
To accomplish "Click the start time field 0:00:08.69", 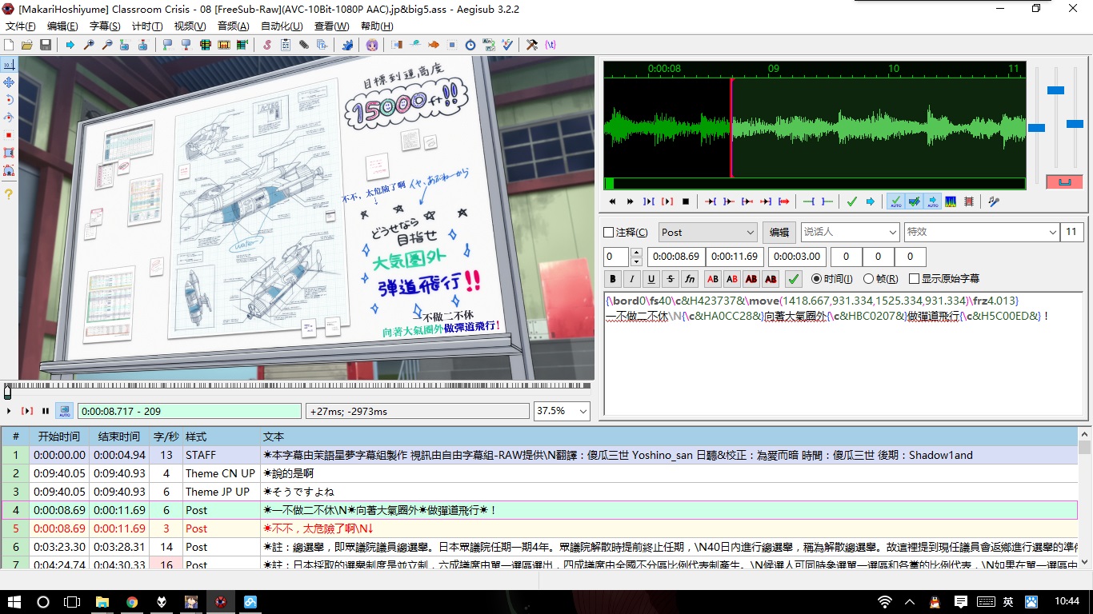I will (x=676, y=257).
